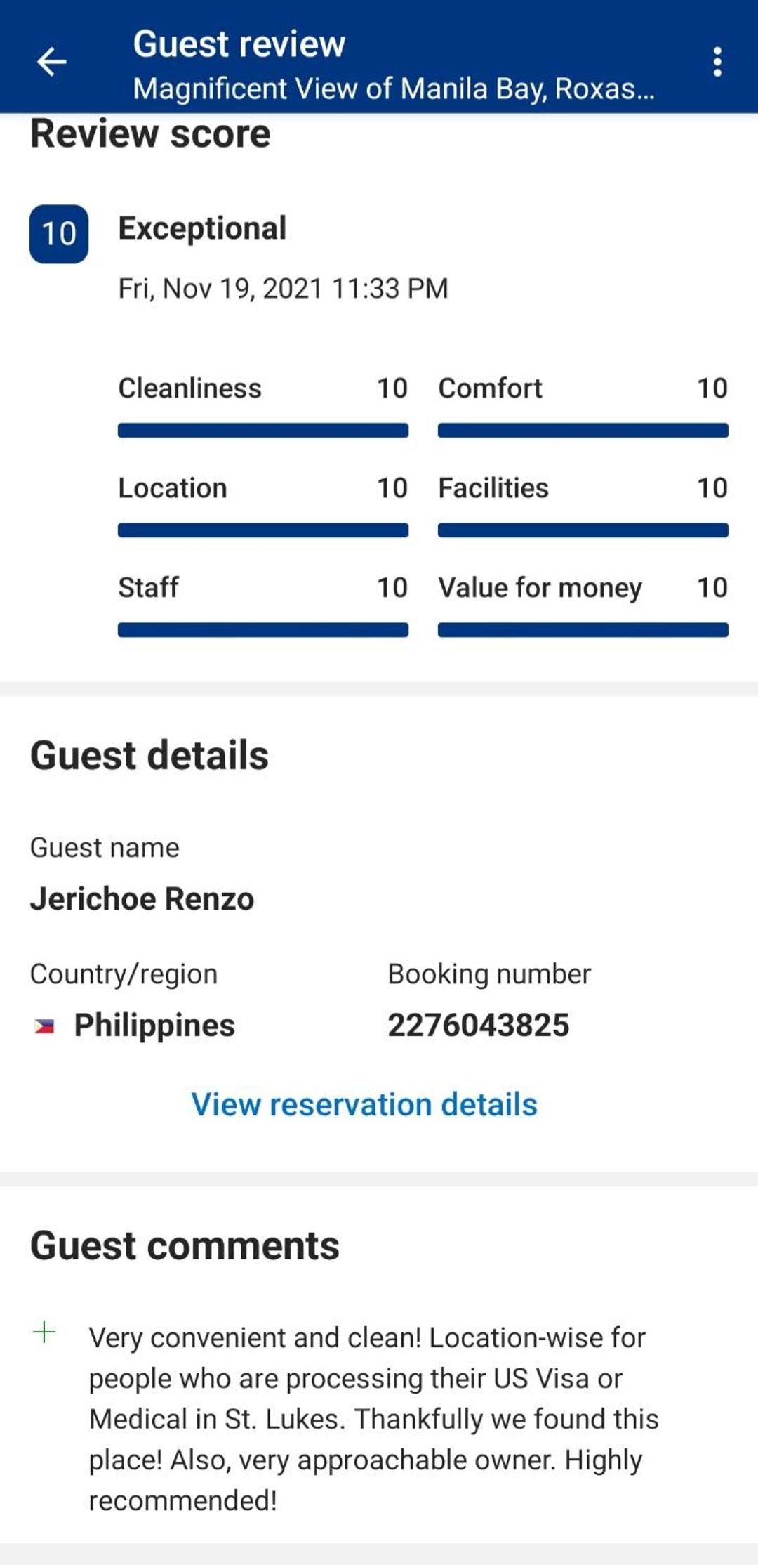
Task: Tap the Value for money score bar
Action: 583,630
